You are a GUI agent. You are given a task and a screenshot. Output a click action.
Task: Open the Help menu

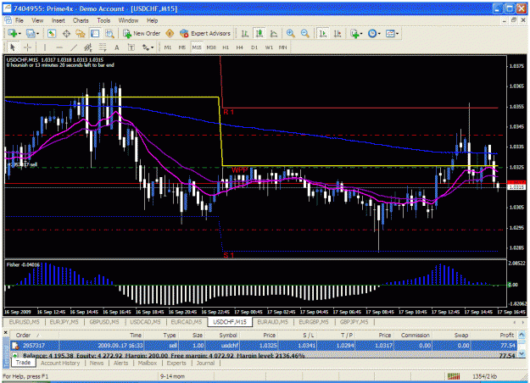pyautogui.click(x=152, y=20)
